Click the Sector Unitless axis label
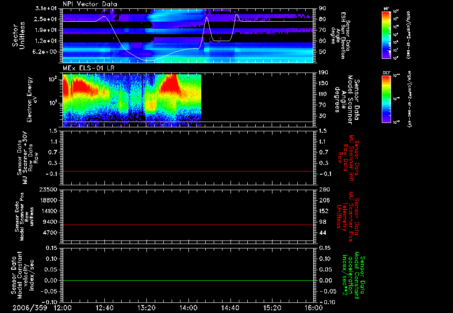This screenshot has width=453, height=313. [19, 35]
